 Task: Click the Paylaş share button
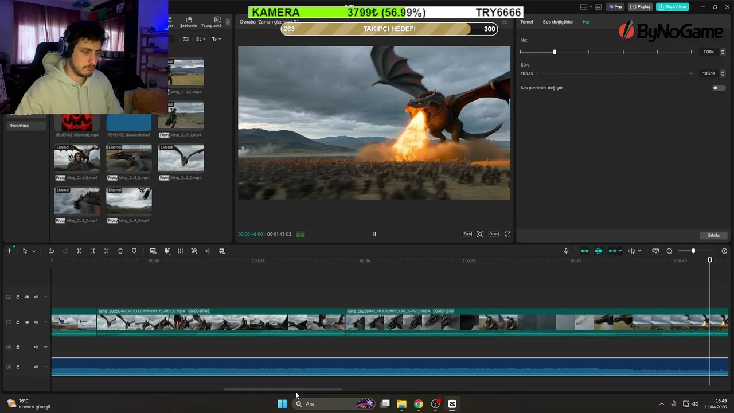(641, 7)
